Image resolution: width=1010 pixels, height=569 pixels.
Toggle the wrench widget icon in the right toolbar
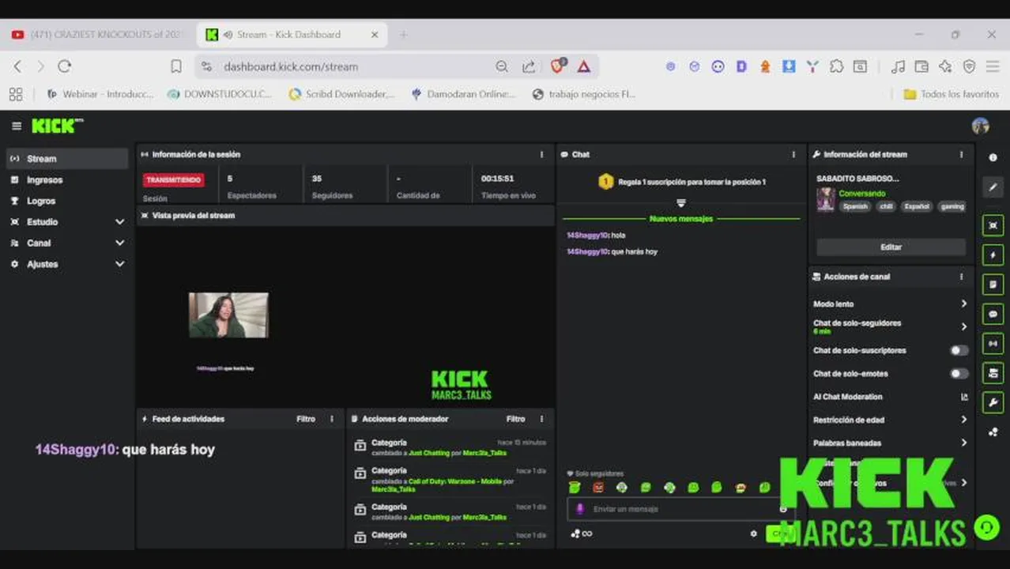pos(993,403)
